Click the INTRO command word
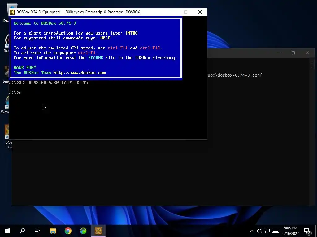The height and width of the screenshot is (237, 317). click(x=132, y=33)
